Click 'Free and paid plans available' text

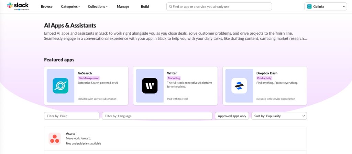(x=83, y=143)
